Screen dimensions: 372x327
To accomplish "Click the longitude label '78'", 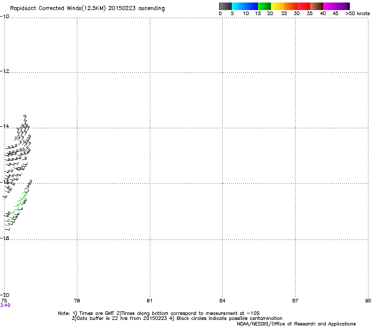I will click(77, 301).
